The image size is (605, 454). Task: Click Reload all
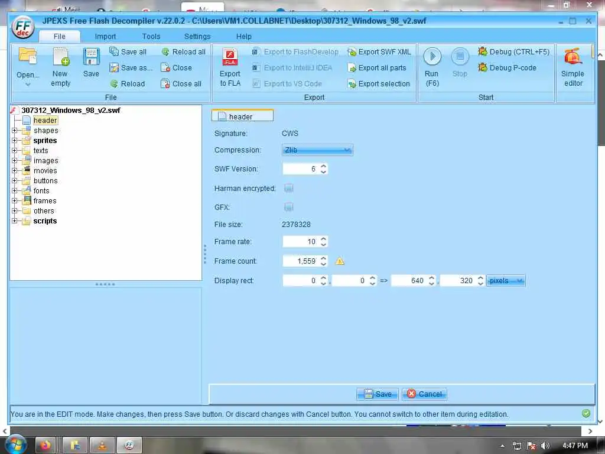183,52
